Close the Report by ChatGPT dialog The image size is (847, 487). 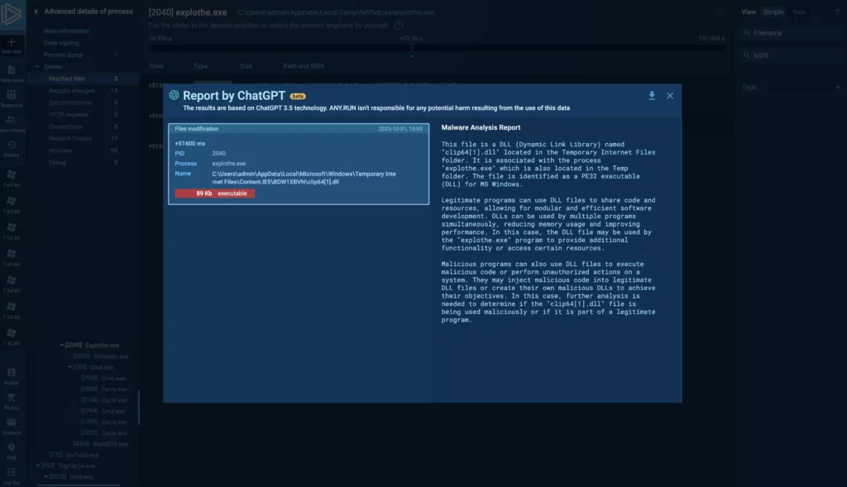click(x=670, y=96)
